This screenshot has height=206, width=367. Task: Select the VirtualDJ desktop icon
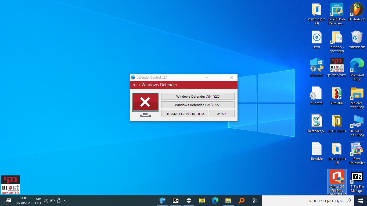point(337,95)
